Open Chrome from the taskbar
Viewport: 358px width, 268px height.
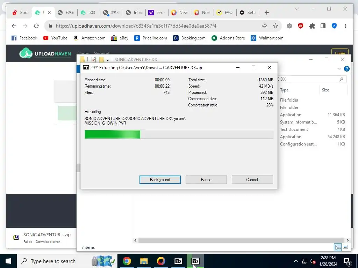coord(127,261)
